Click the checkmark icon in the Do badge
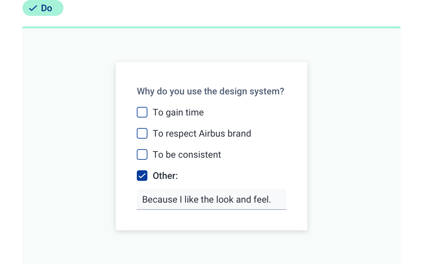 click(33, 8)
